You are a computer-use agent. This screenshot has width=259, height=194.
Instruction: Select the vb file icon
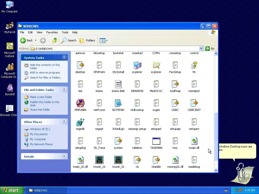click(x=137, y=160)
